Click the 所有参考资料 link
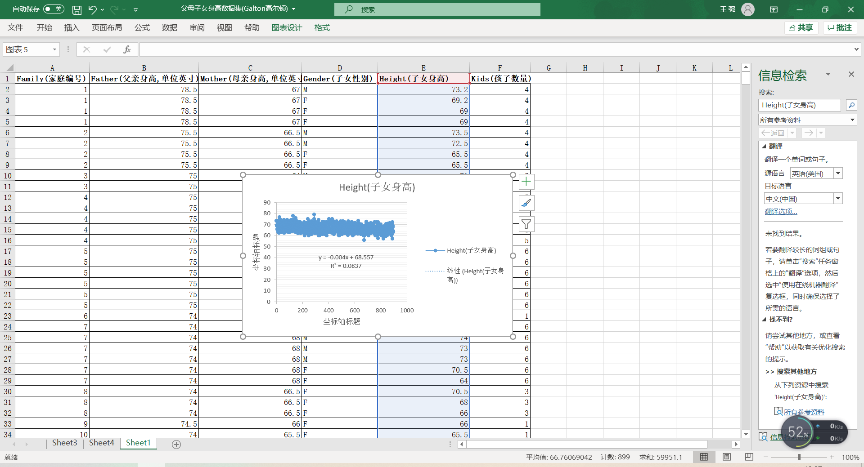Viewport: 864px width, 467px height. pos(804,412)
